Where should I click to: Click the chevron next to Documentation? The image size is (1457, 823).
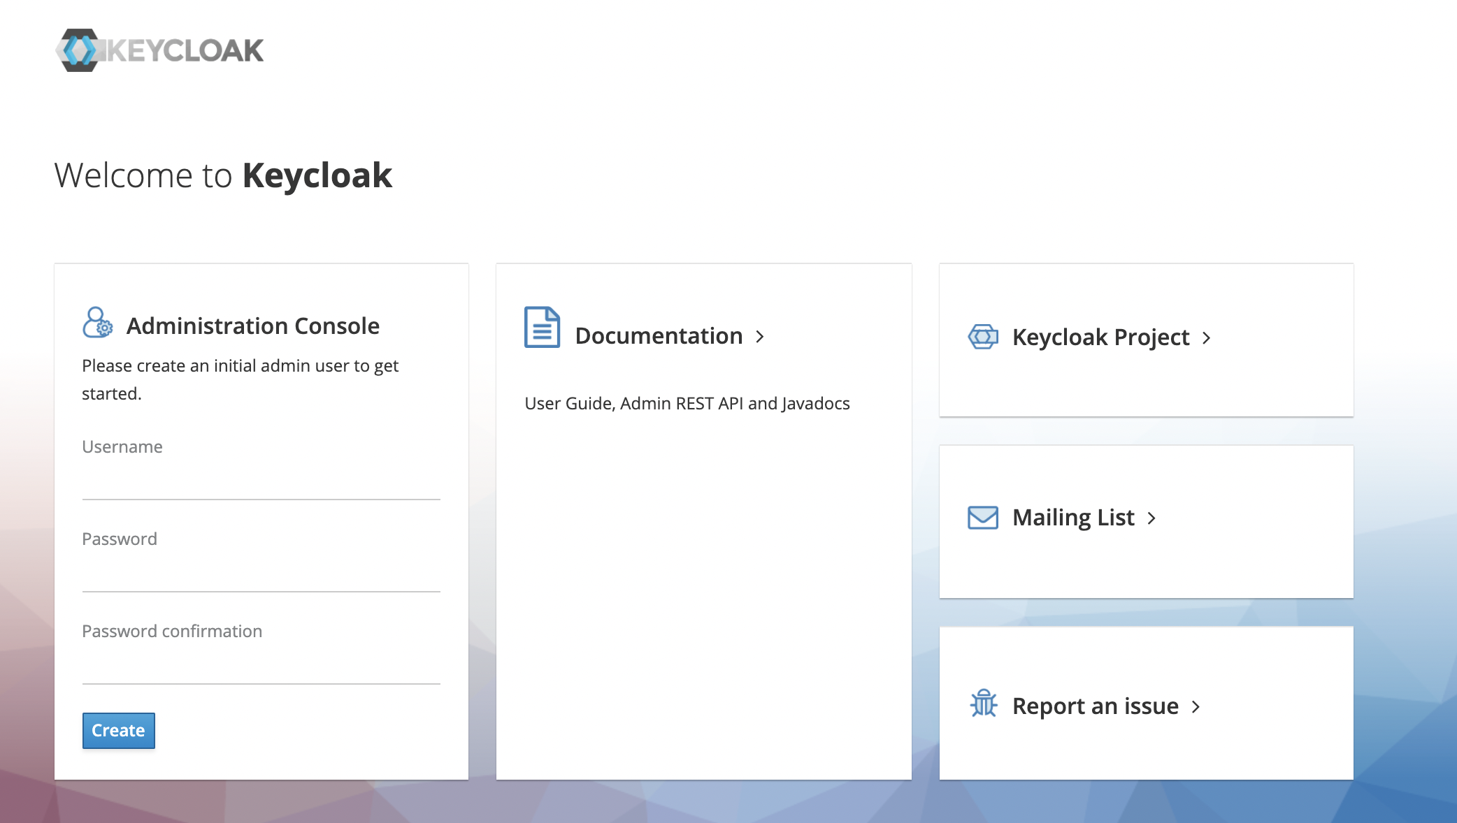pyautogui.click(x=760, y=337)
